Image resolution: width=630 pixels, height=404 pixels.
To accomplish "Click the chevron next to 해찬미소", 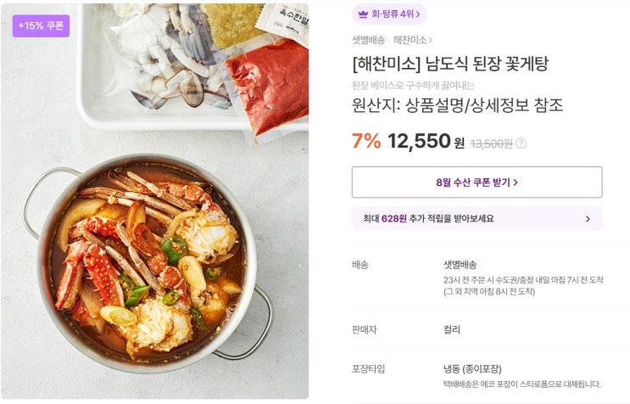I will [x=430, y=40].
